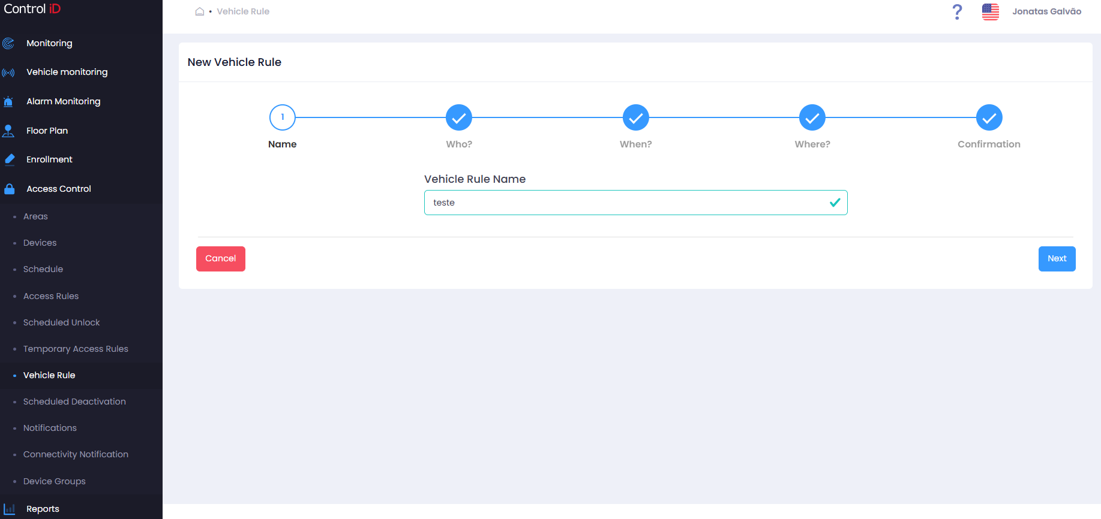Click the Vehicle Rule Name input field

(635, 203)
